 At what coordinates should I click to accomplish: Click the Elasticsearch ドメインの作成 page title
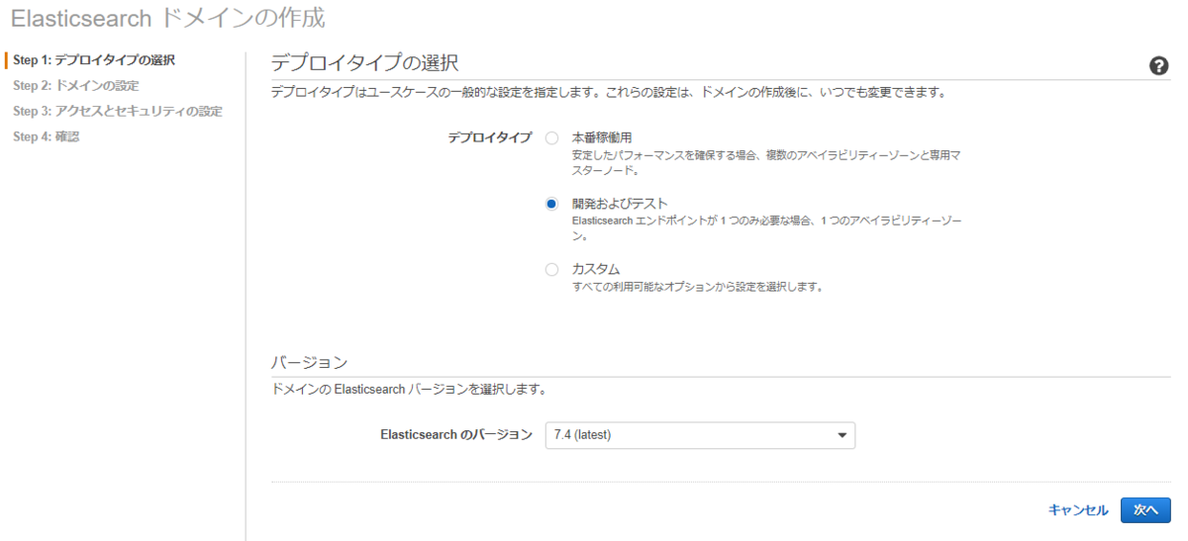click(167, 18)
